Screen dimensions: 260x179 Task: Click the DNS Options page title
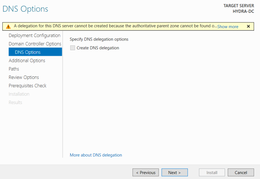pos(25,9)
